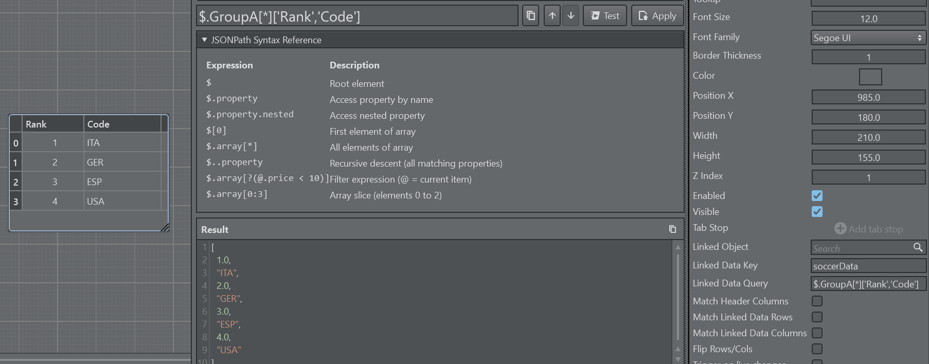Image resolution: width=929 pixels, height=364 pixels.
Task: Select the Rank column header
Action: tap(53, 124)
